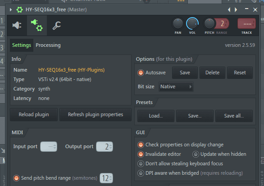Select the VST wrapper settings icon

click(37, 25)
